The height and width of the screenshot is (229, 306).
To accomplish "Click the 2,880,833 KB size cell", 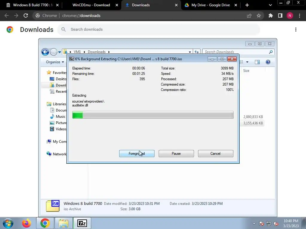I will (253, 117).
